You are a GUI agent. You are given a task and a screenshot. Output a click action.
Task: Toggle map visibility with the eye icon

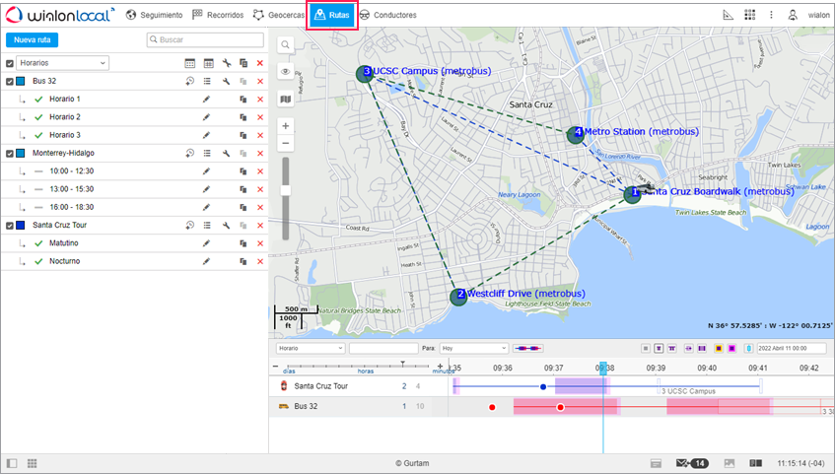[x=286, y=72]
